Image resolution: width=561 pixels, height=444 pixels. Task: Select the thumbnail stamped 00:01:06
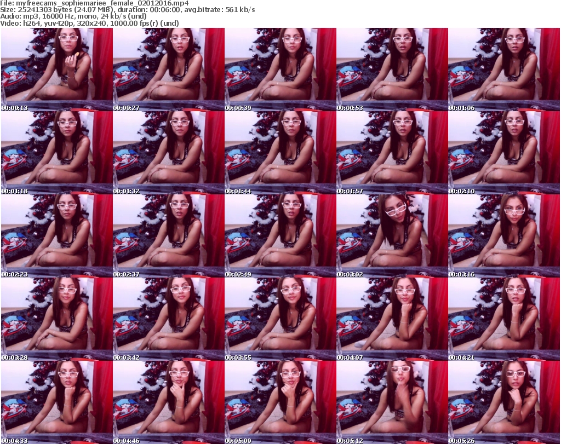pyautogui.click(x=504, y=70)
